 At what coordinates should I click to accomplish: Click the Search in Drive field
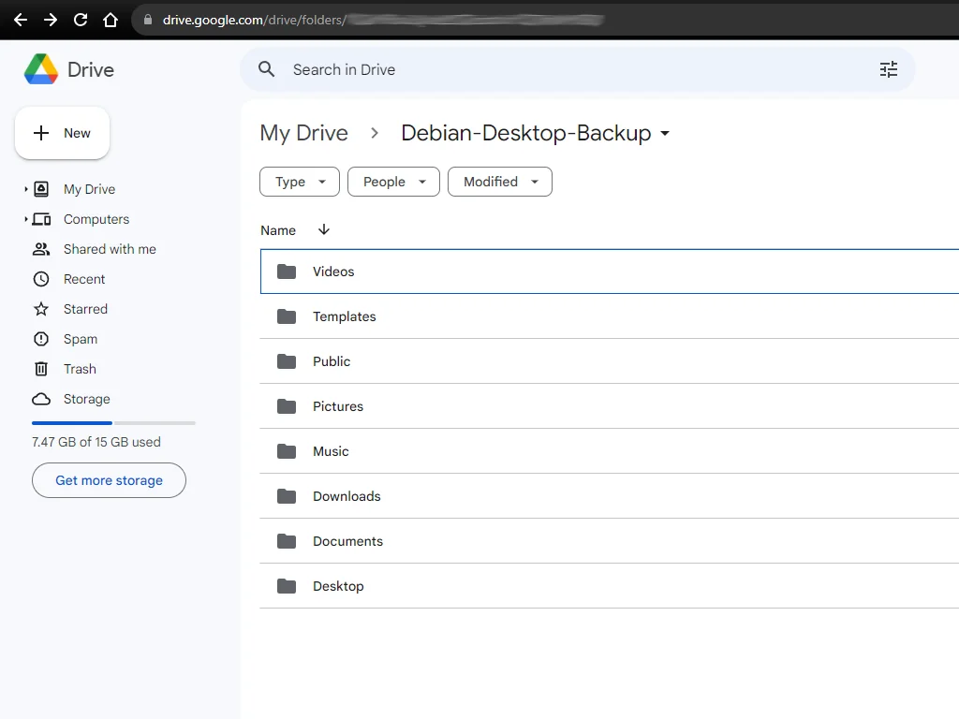578,69
